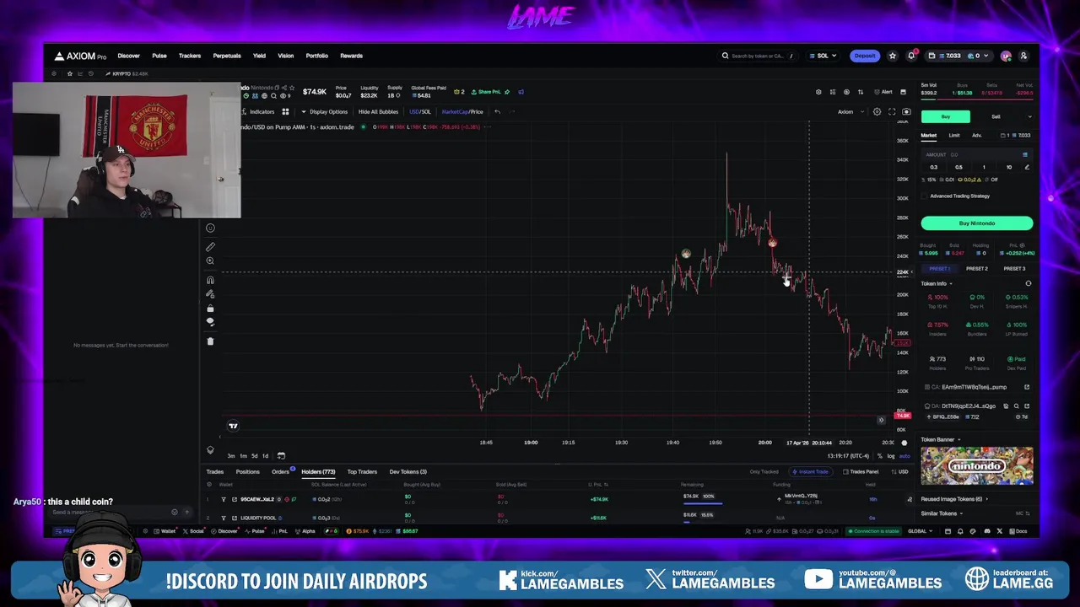Open the Perpetuals section

[226, 56]
